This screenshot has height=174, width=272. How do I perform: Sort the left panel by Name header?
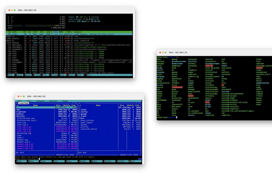[35, 105]
